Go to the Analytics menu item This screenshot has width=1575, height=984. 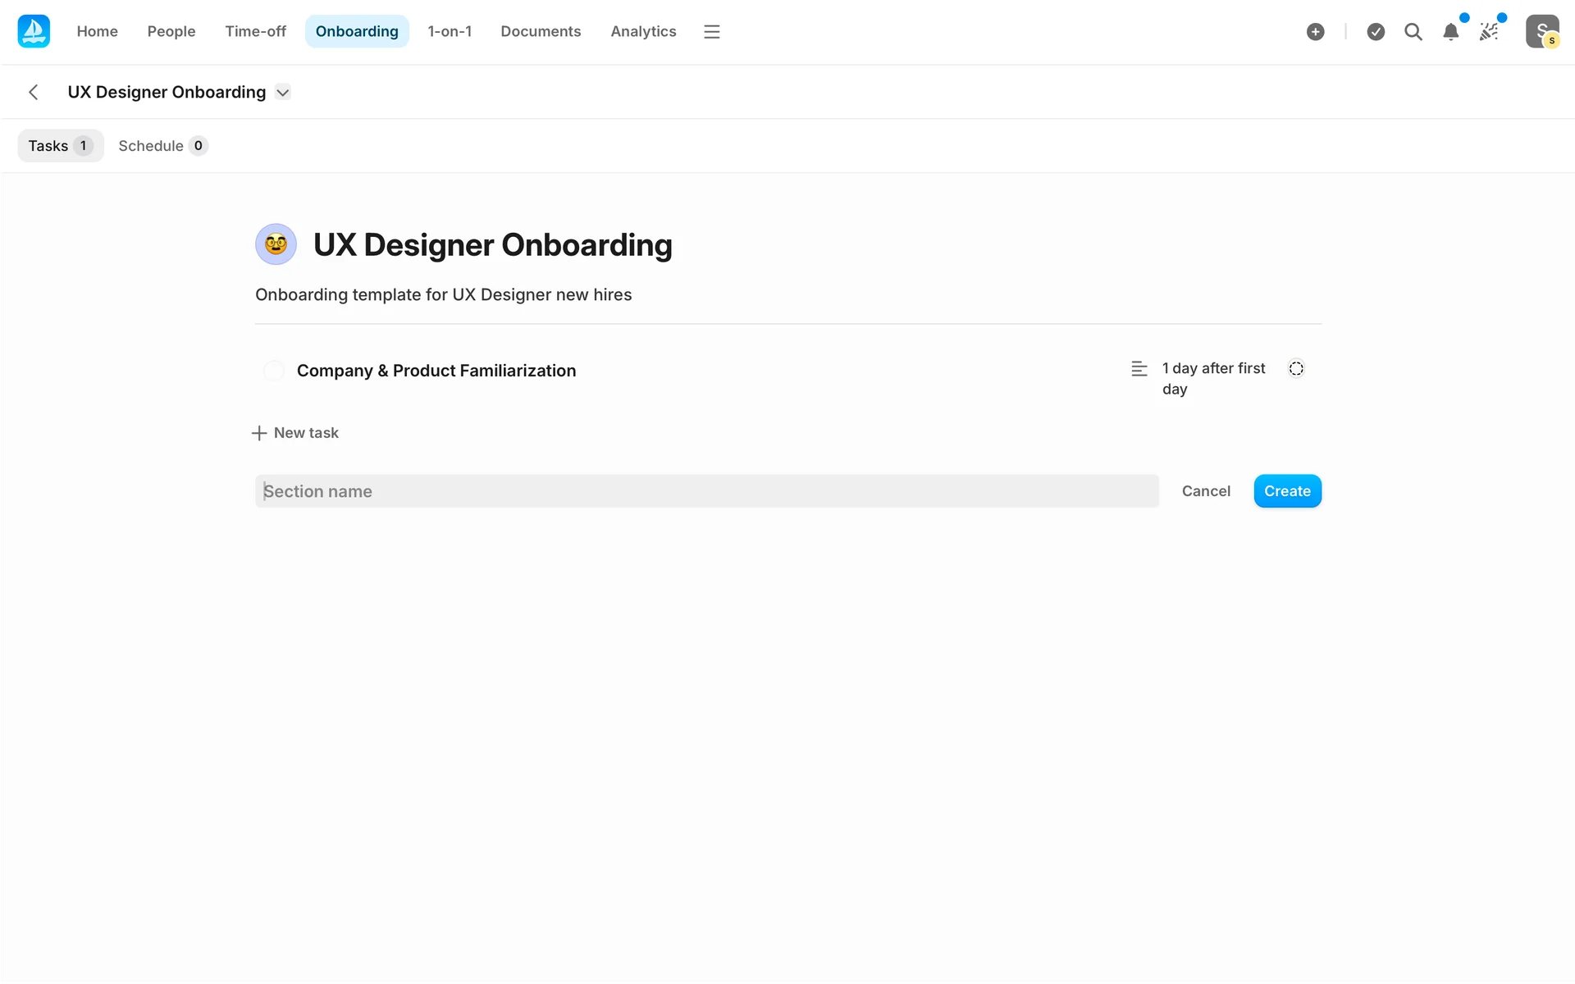pos(643,32)
